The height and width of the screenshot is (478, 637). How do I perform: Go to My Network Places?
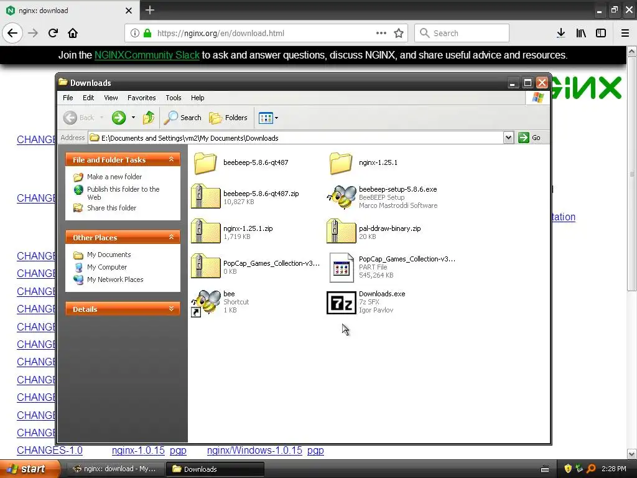[x=115, y=279]
